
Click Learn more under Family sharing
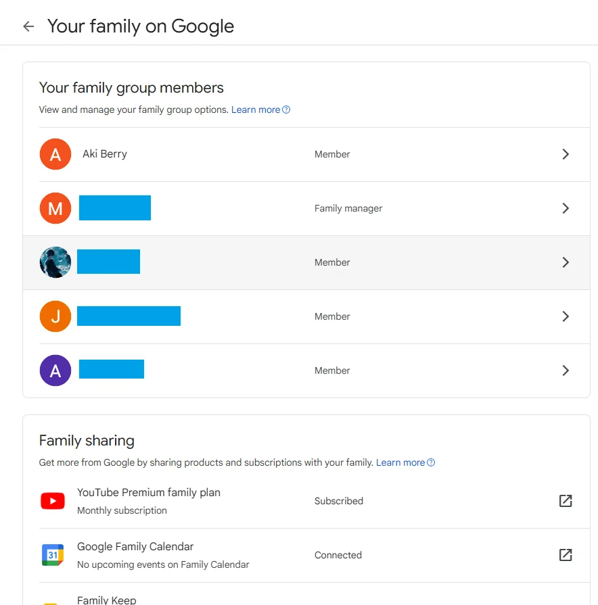tap(400, 462)
